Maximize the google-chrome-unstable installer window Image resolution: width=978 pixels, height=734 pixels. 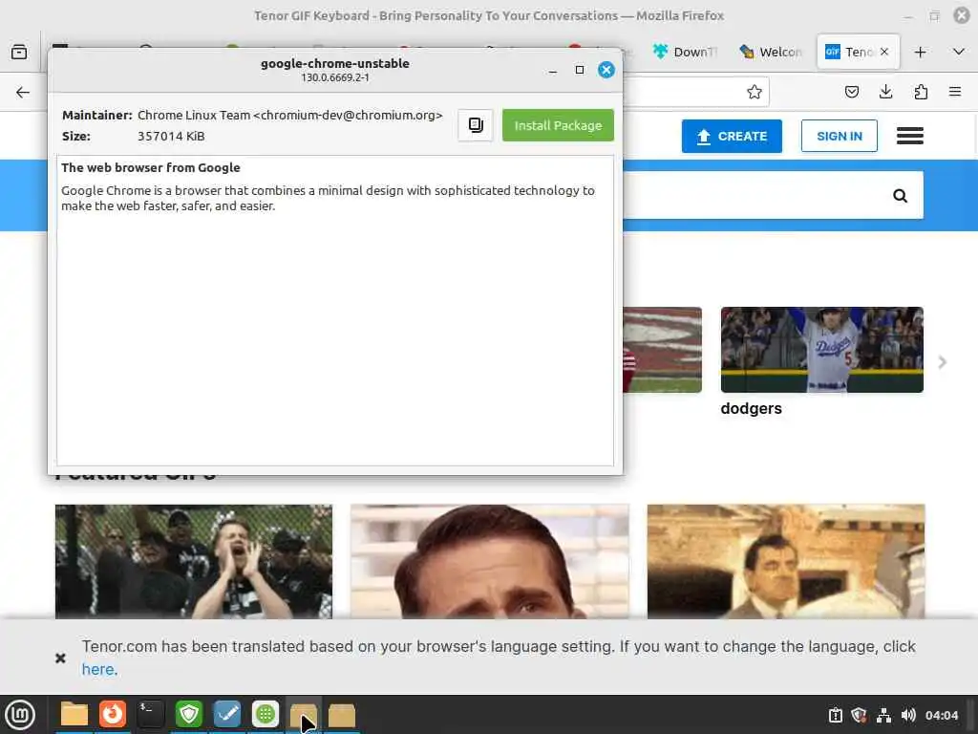pyautogui.click(x=580, y=70)
